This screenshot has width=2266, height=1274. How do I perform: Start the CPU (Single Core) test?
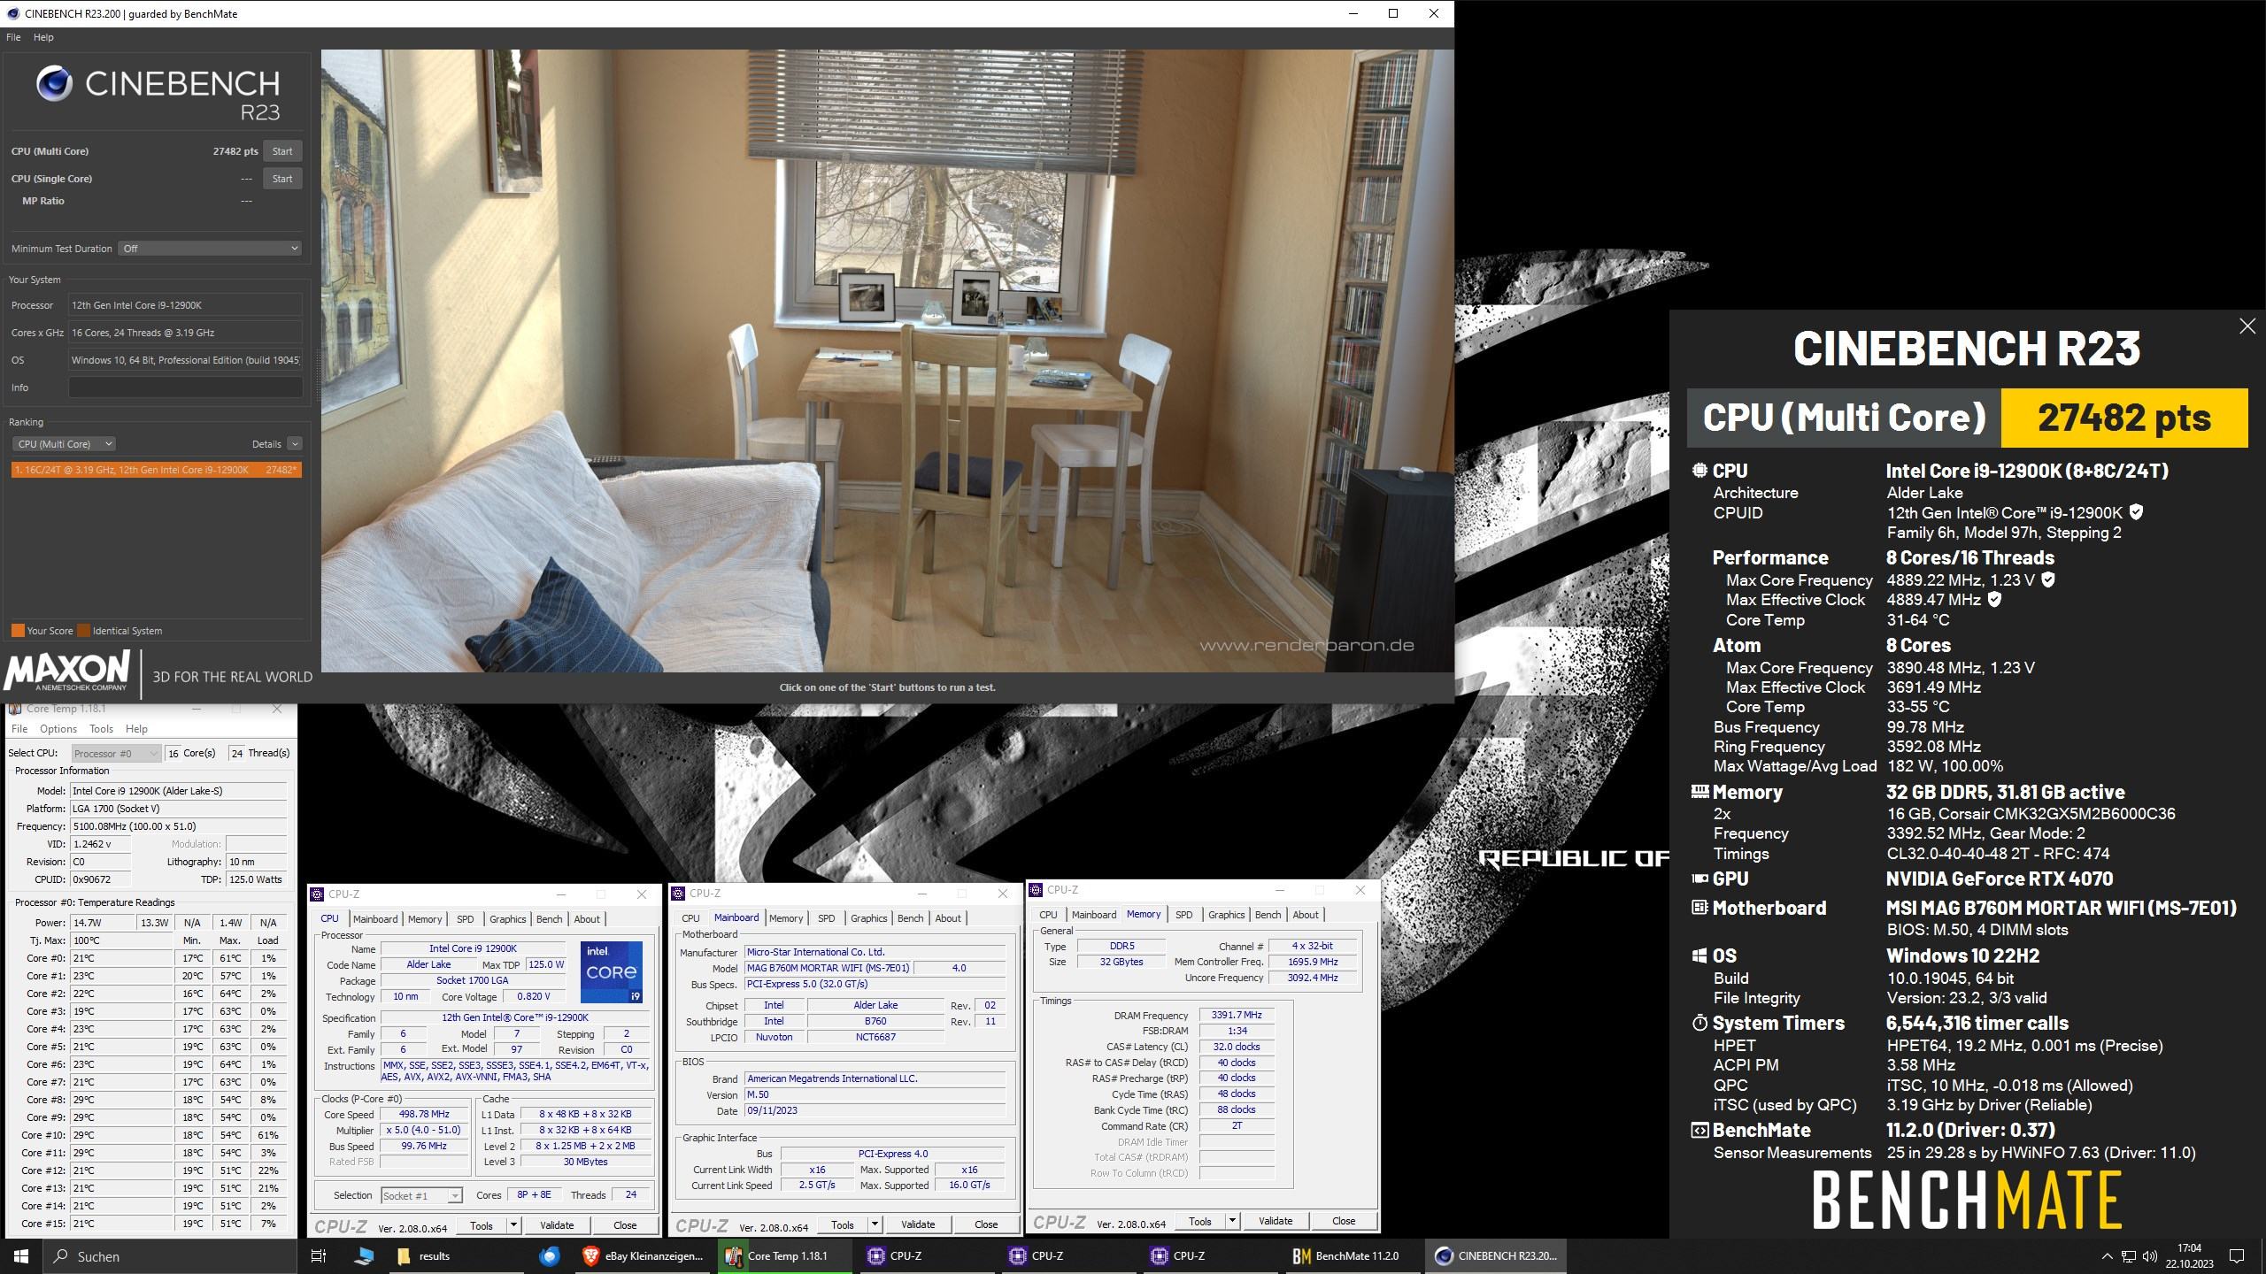pyautogui.click(x=282, y=179)
